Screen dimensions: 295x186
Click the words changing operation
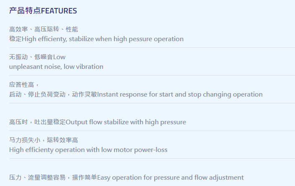pos(233,94)
